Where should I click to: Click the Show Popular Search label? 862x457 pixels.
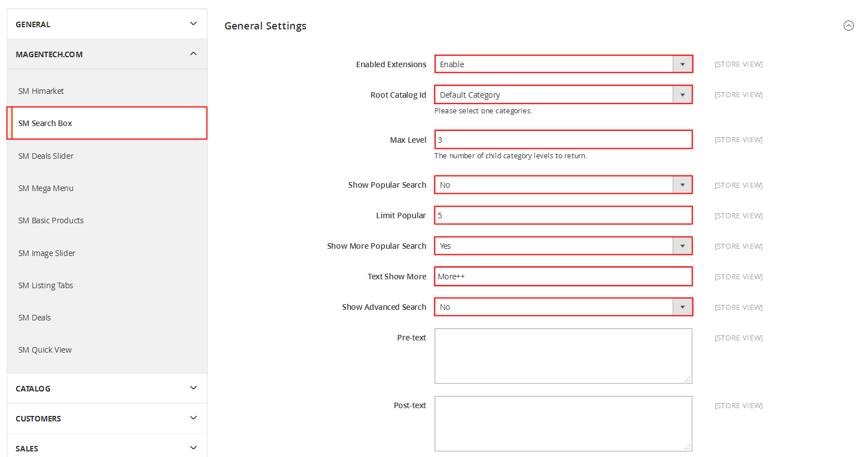point(387,185)
